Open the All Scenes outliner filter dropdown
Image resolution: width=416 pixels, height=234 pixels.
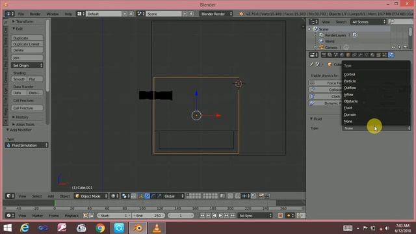(x=369, y=21)
